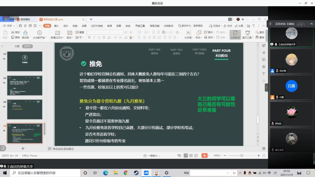
Task: Switch panel to 大纲 outline view
Action: 17,46
